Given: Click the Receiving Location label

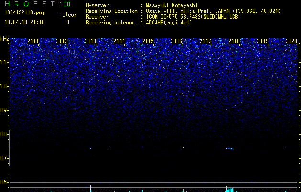Looking at the screenshot, I should (111, 11).
